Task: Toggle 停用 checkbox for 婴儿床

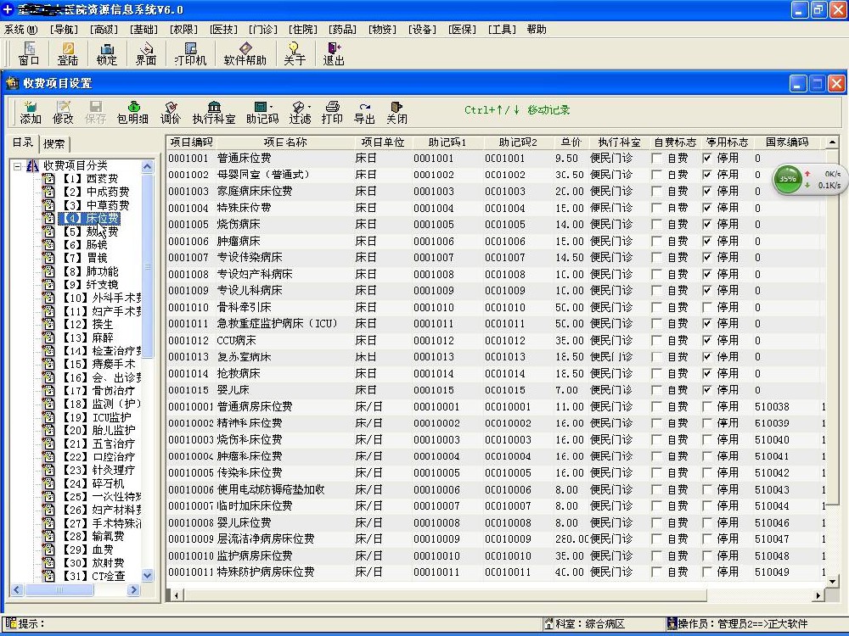Action: 707,390
